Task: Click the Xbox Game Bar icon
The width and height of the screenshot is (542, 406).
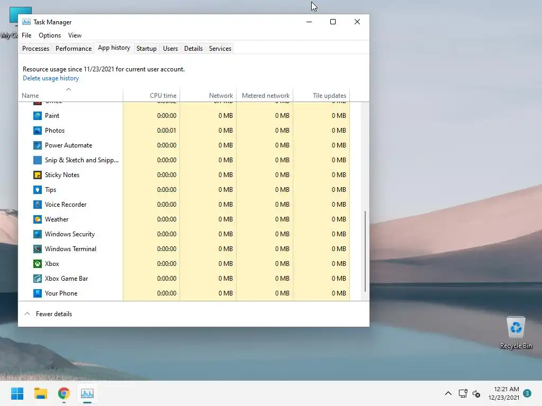Action: pos(38,279)
